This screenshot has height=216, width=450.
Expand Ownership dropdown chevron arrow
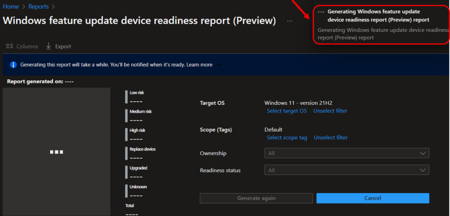tap(422, 153)
